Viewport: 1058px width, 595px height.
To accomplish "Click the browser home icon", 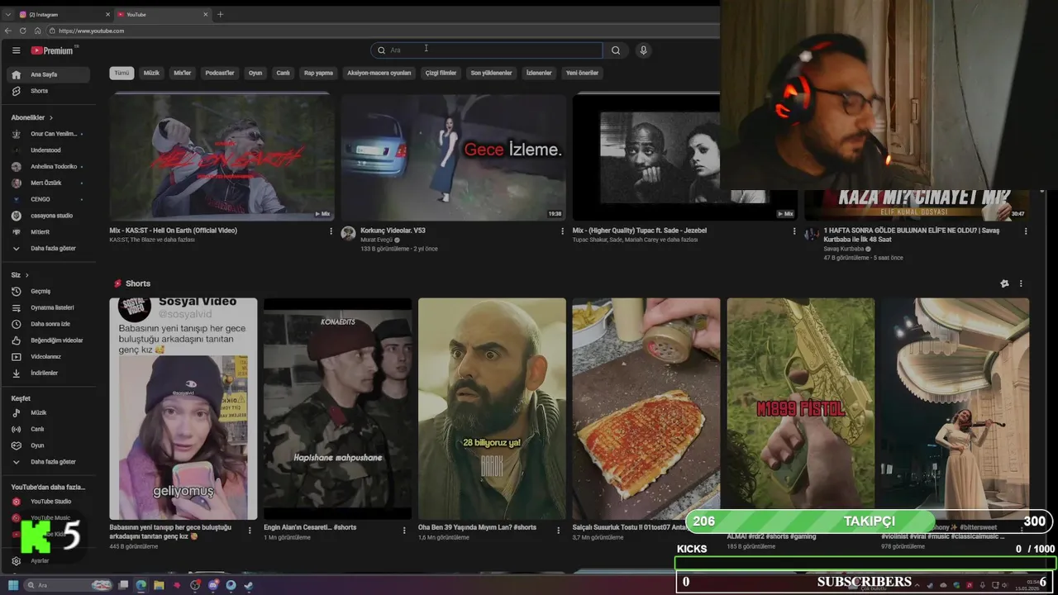I will (x=37, y=31).
